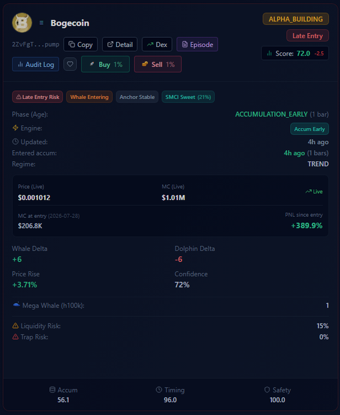Click the Timing score 96.0
The height and width of the screenshot is (415, 340).
point(170,400)
